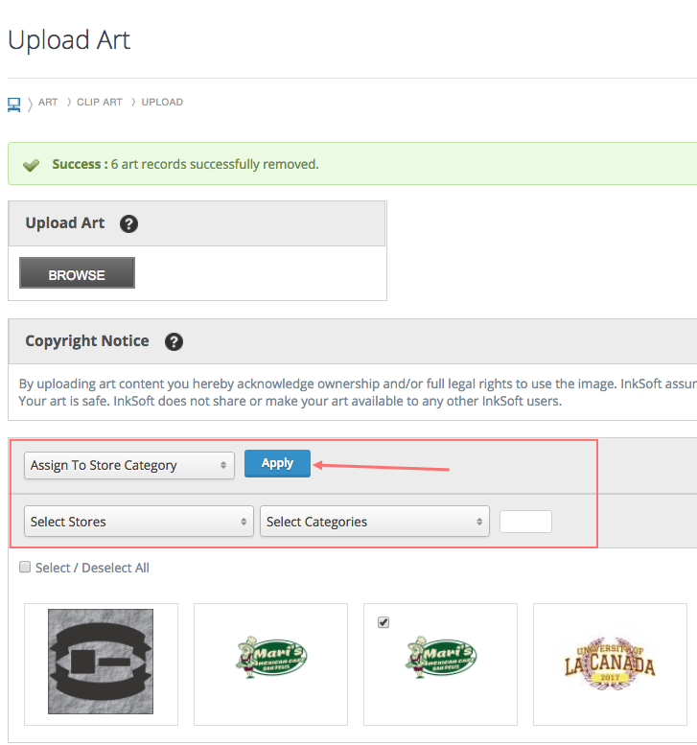The height and width of the screenshot is (745, 697).
Task: Click the empty text field beside Select Categories
Action: click(525, 522)
